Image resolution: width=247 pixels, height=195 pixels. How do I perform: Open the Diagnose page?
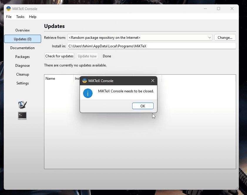coord(23,66)
